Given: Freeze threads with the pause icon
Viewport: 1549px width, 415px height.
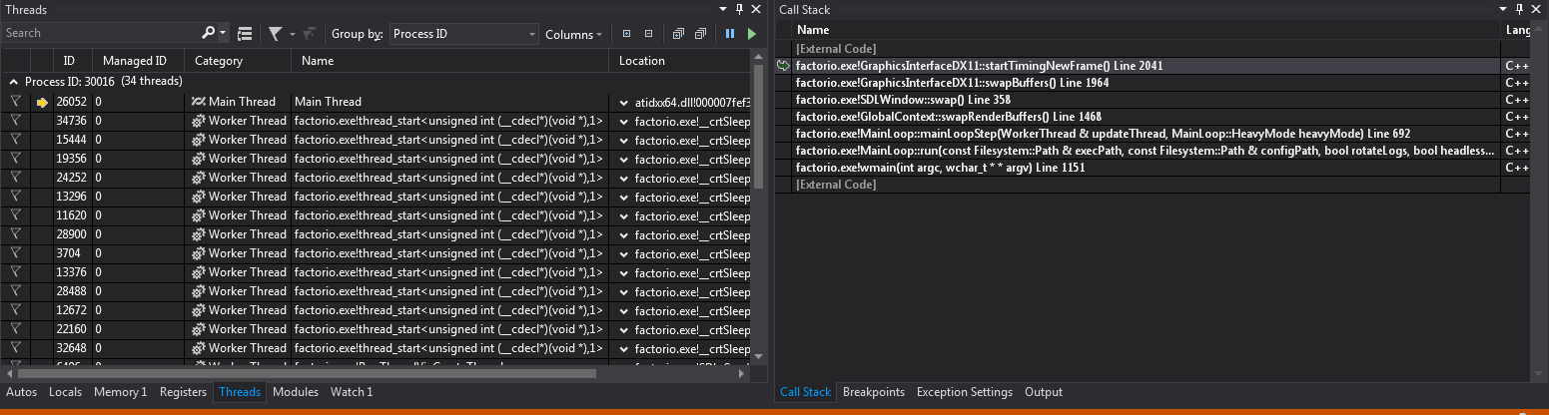Looking at the screenshot, I should click(x=730, y=33).
